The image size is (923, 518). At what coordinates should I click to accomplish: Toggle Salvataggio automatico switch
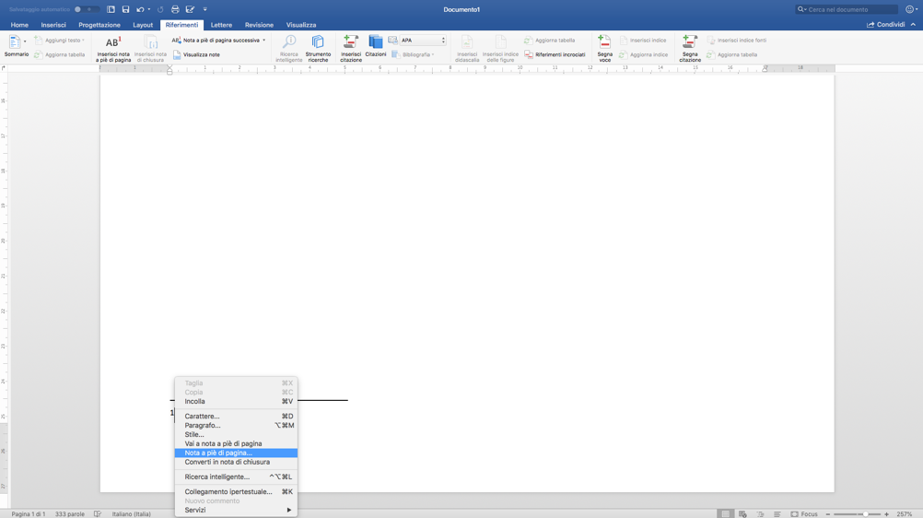coord(87,9)
